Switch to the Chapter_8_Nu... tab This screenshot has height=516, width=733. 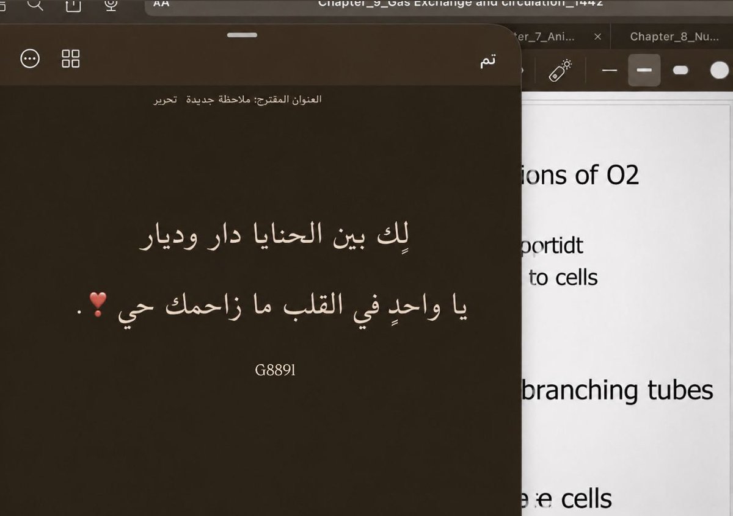(674, 37)
